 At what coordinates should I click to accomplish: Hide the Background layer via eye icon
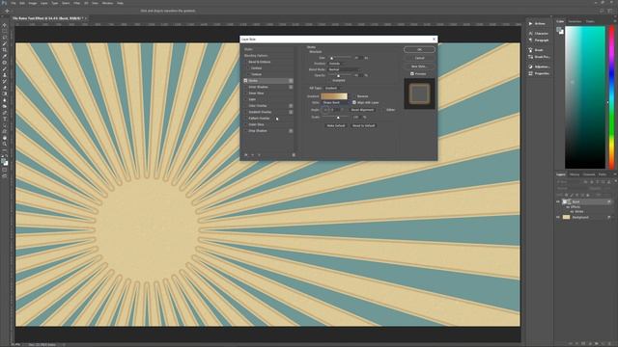(x=558, y=217)
